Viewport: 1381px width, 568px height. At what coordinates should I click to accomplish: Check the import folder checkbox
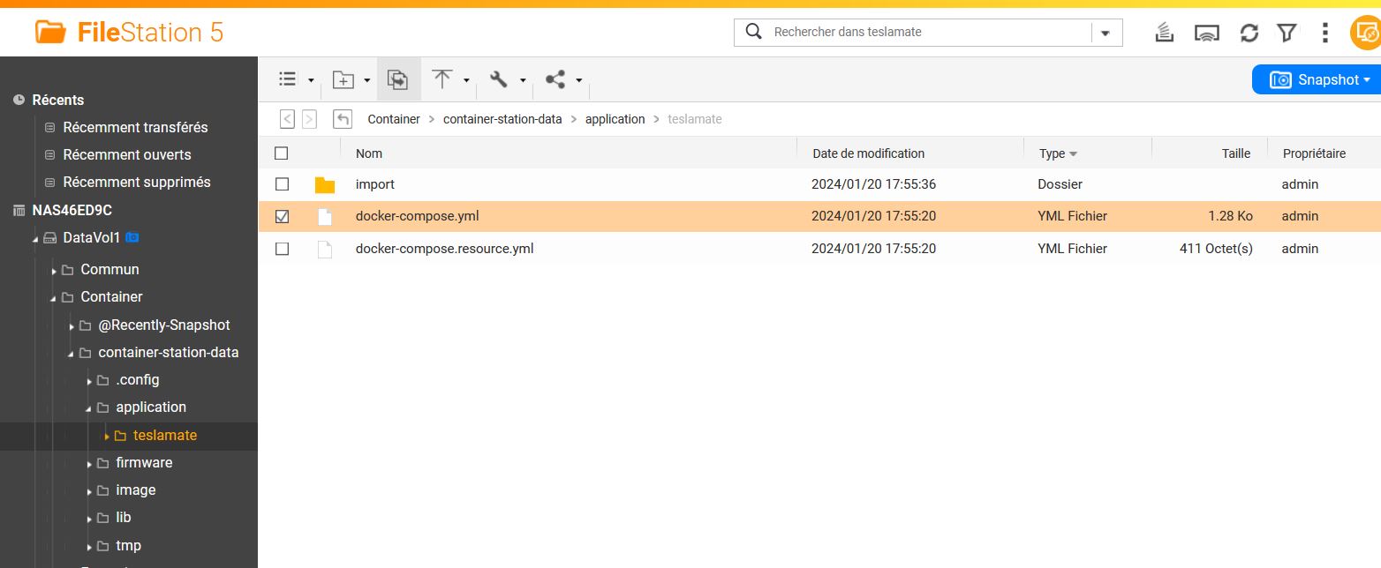(x=282, y=184)
